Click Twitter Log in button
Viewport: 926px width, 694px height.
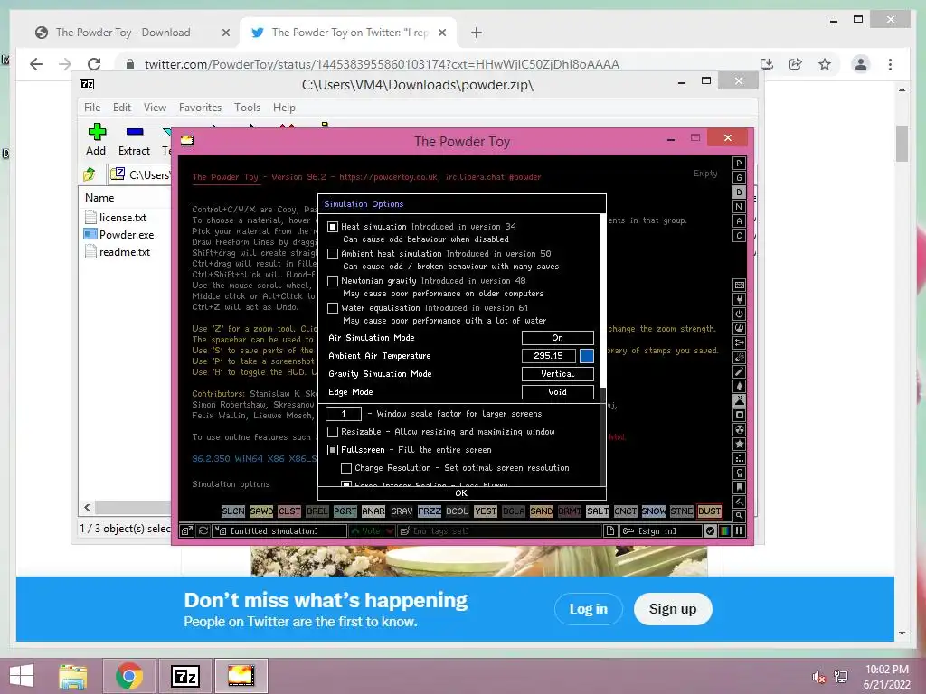(x=588, y=609)
